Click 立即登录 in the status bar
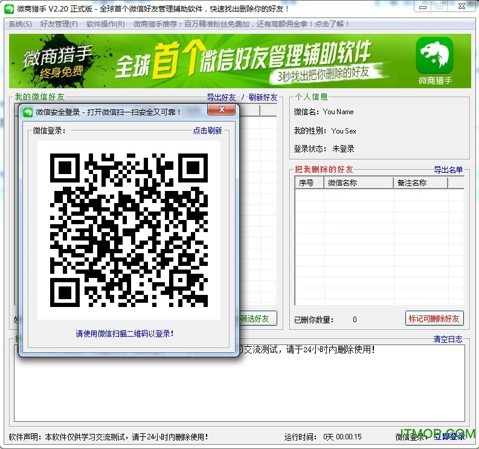Screen dimensions: 479x449 pyautogui.click(x=449, y=437)
